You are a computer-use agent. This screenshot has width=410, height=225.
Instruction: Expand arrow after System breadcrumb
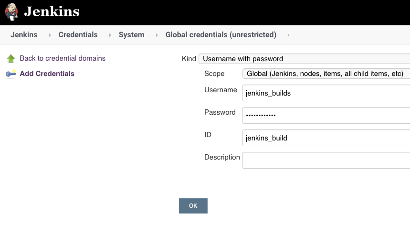(157, 35)
